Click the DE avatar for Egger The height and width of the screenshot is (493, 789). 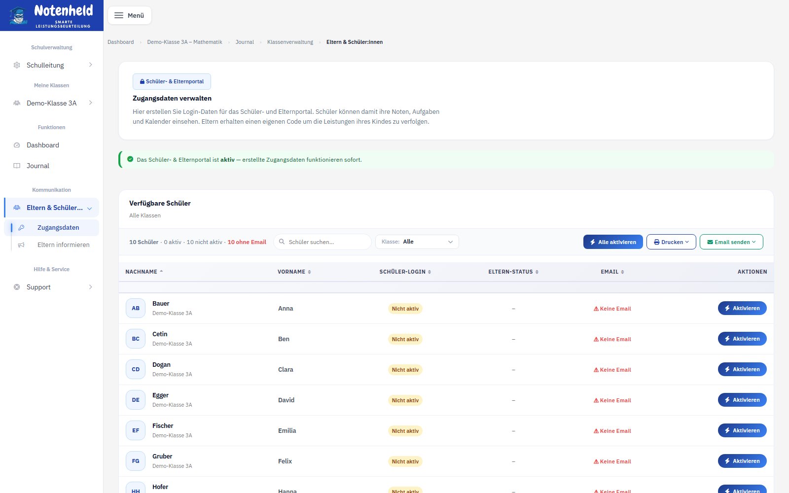136,400
